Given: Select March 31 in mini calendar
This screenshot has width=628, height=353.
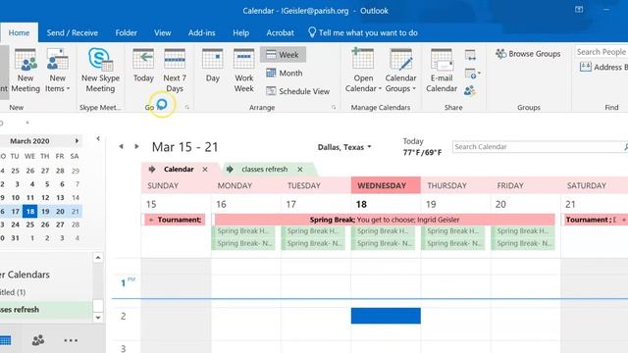Looking at the screenshot, I should pos(16,237).
